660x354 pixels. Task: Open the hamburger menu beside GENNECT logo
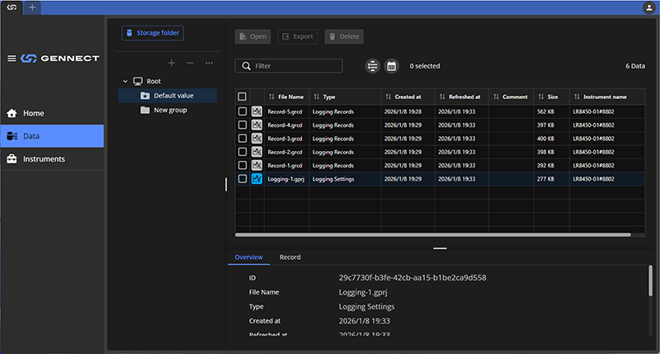tap(12, 58)
